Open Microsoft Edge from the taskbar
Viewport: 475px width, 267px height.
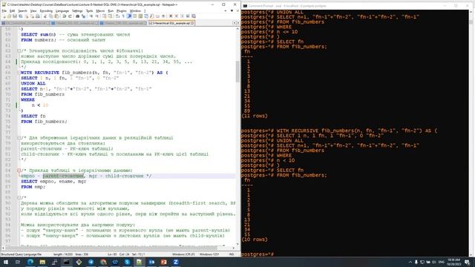[30, 262]
